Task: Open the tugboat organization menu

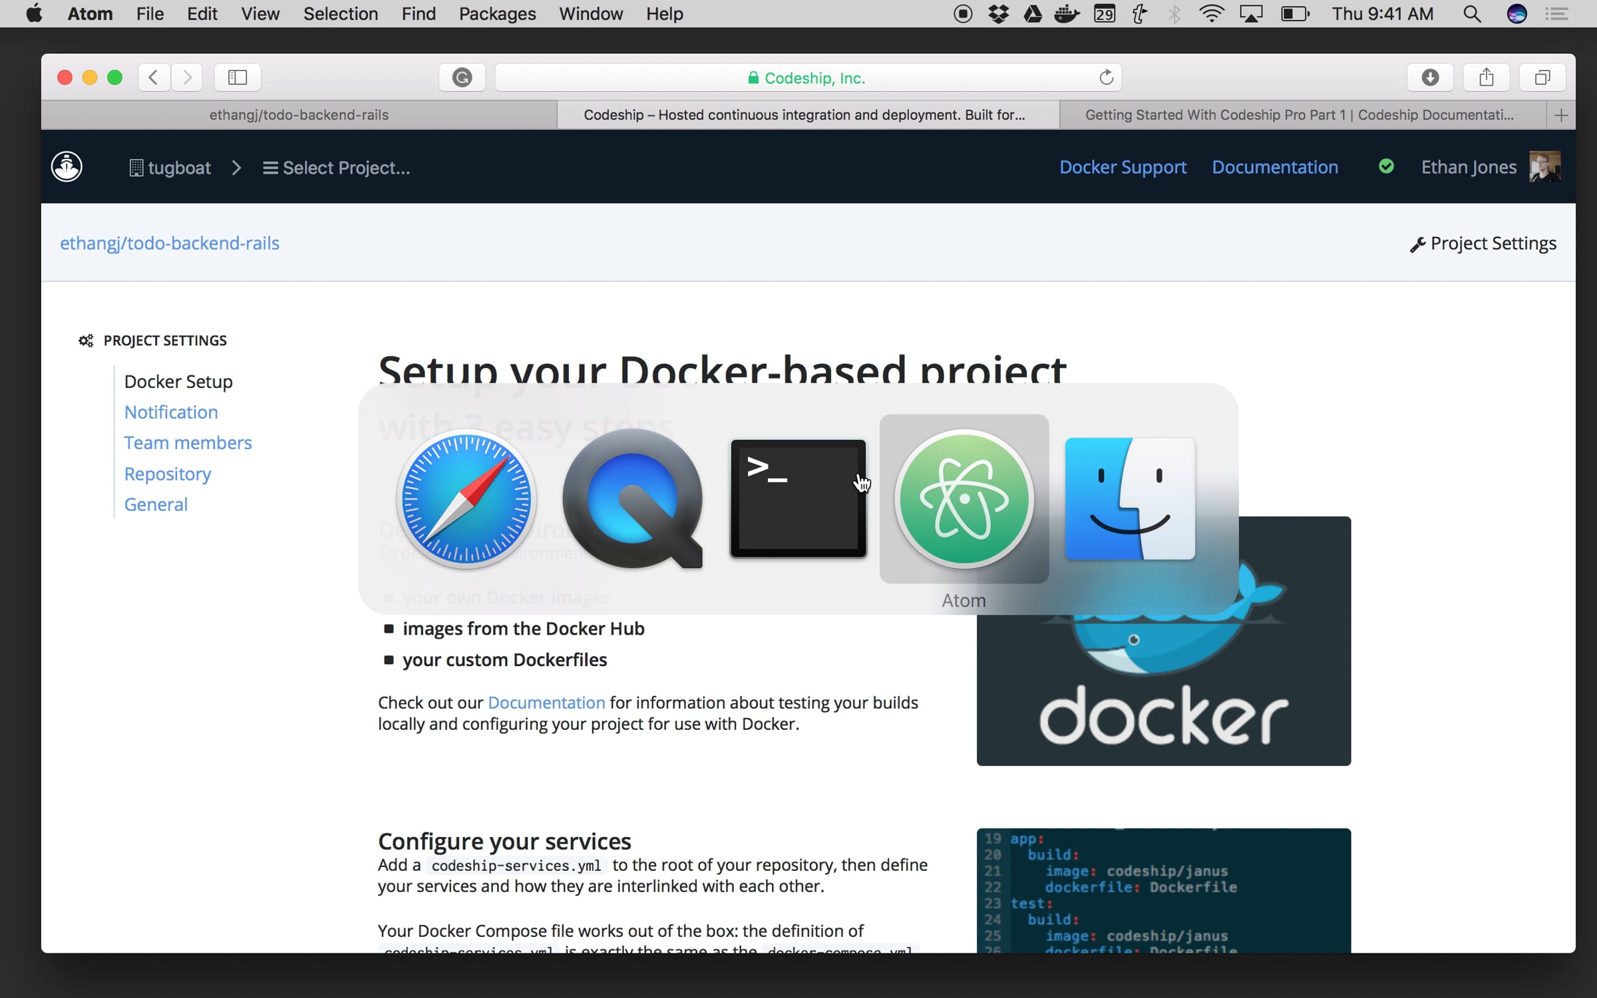Action: click(x=170, y=168)
